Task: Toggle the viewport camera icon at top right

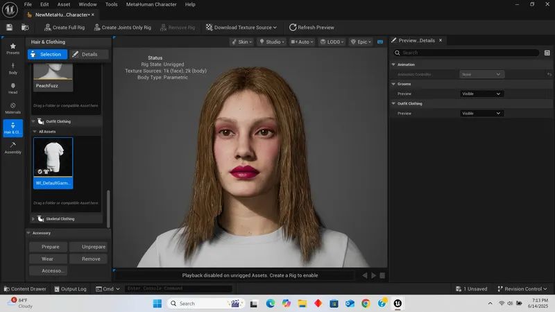Action: pyautogui.click(x=380, y=42)
